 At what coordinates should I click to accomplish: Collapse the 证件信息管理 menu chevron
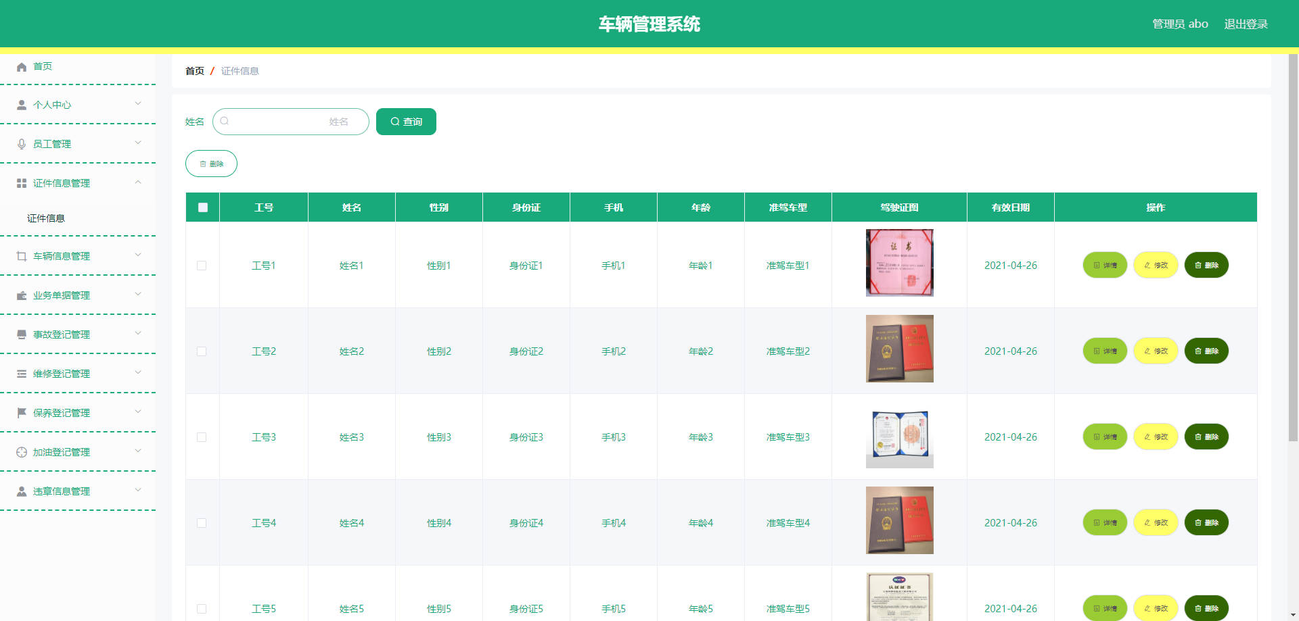click(138, 182)
